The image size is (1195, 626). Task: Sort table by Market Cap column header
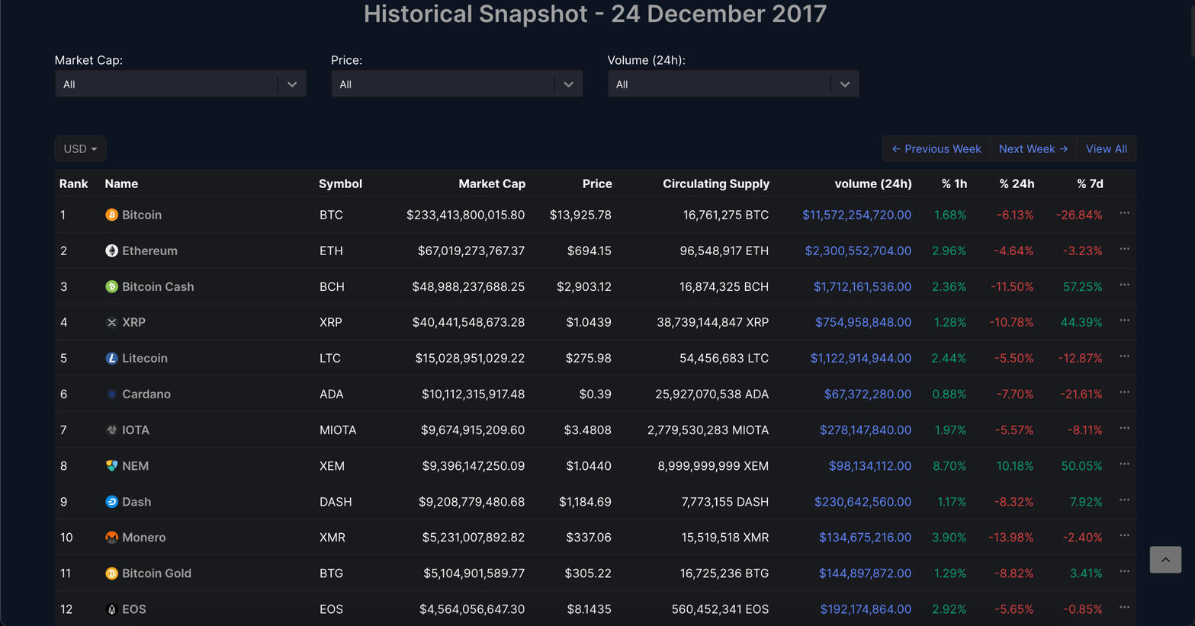[x=491, y=184]
